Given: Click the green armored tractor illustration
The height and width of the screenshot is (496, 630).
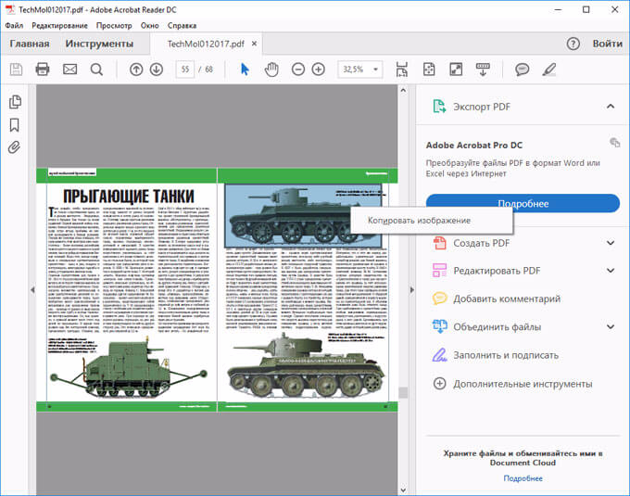Looking at the screenshot, I should (x=129, y=367).
